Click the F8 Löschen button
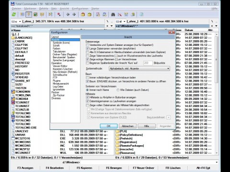This screenshot has height=172, width=230. (173, 168)
